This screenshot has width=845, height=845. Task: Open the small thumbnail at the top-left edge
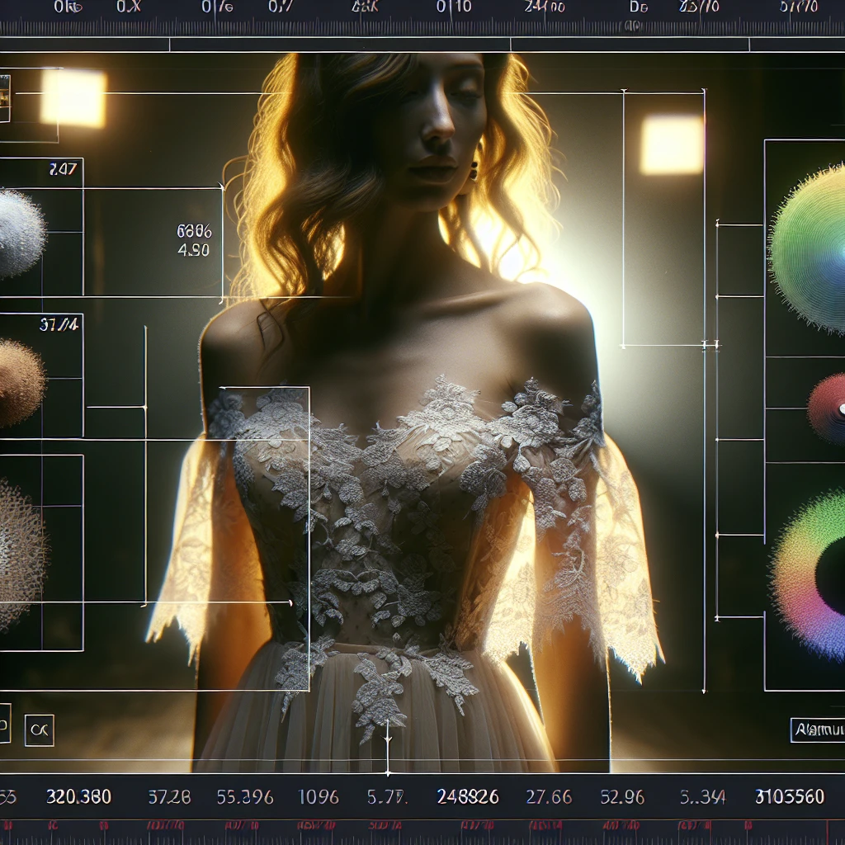[x=4, y=99]
